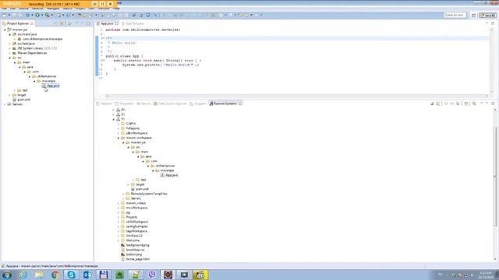The image size is (499, 280).
Task: Select home_page.html file
Action: click(x=138, y=259)
